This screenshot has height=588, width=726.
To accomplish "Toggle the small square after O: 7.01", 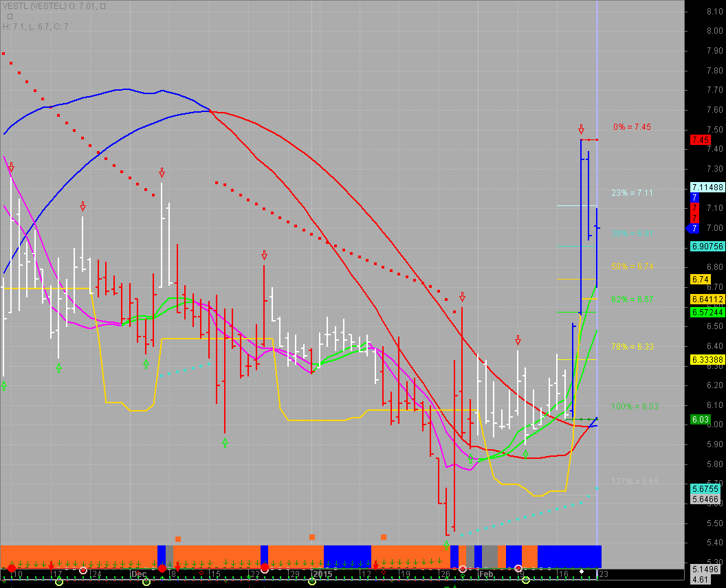I will point(102,6).
